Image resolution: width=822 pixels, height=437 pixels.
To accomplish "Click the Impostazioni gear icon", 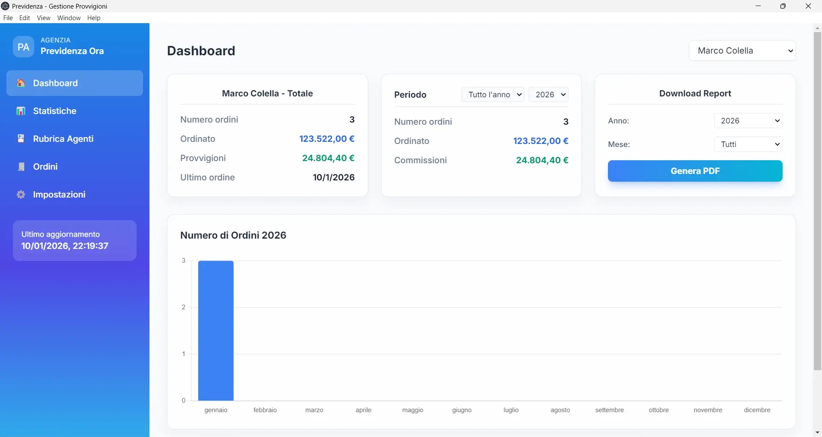I will pos(21,195).
